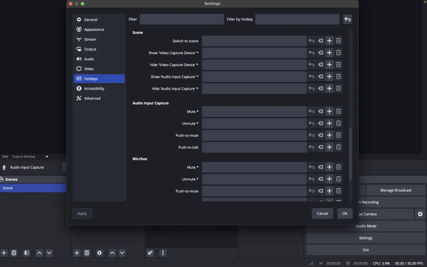Focus the Filter by Hotkey field
This screenshot has height=267, width=427.
297,19
